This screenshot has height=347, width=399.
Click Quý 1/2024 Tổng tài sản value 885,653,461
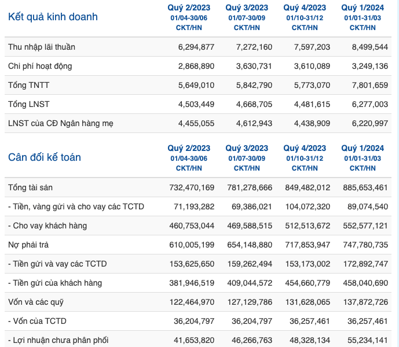[x=365, y=187]
